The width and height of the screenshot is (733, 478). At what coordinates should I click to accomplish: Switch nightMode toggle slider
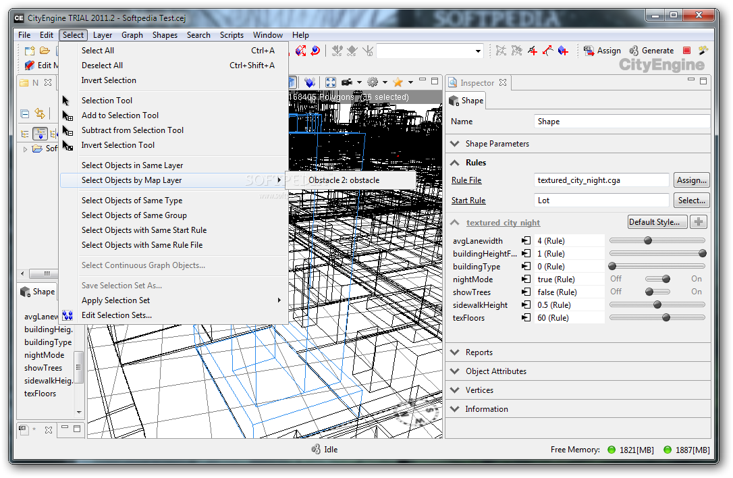657,280
